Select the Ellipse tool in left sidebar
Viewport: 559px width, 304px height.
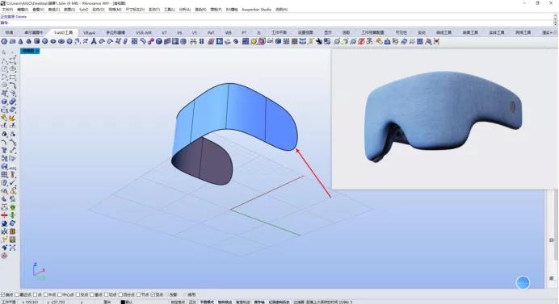tap(12, 69)
